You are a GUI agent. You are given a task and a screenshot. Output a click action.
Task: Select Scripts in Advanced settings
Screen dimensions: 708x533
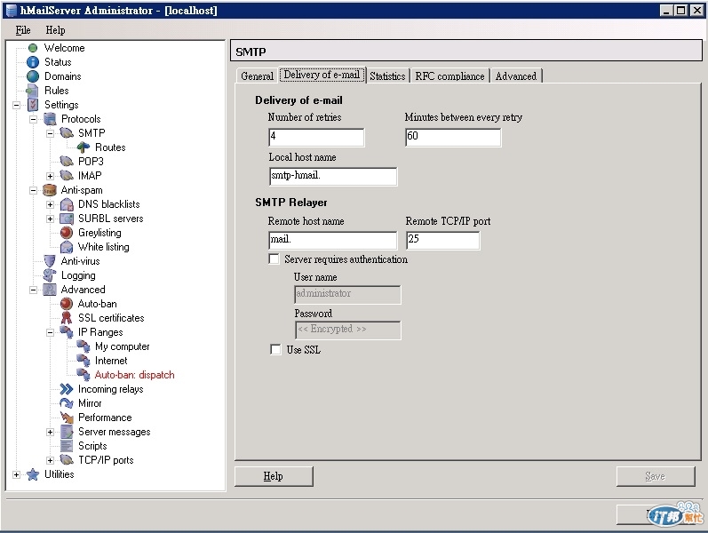pyautogui.click(x=92, y=446)
